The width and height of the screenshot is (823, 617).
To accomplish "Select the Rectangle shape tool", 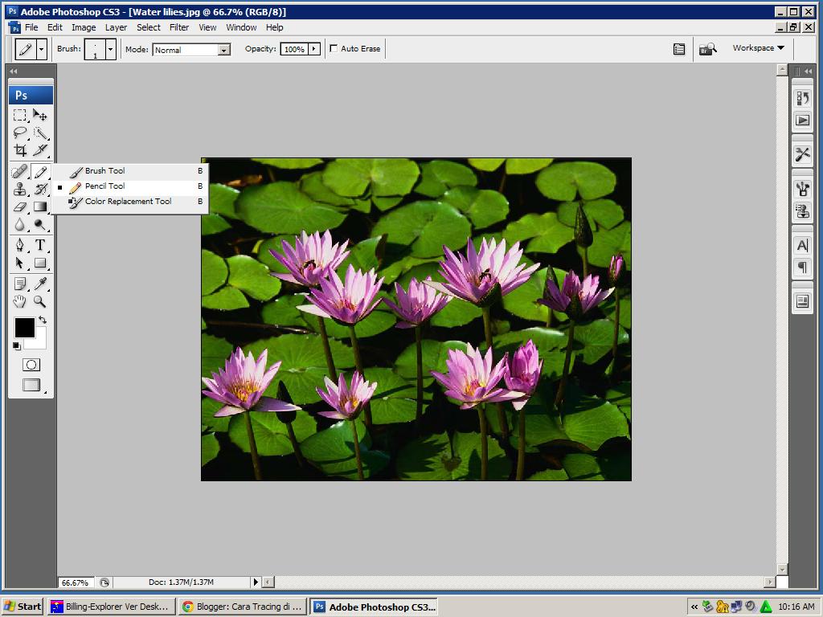I will 40,263.
